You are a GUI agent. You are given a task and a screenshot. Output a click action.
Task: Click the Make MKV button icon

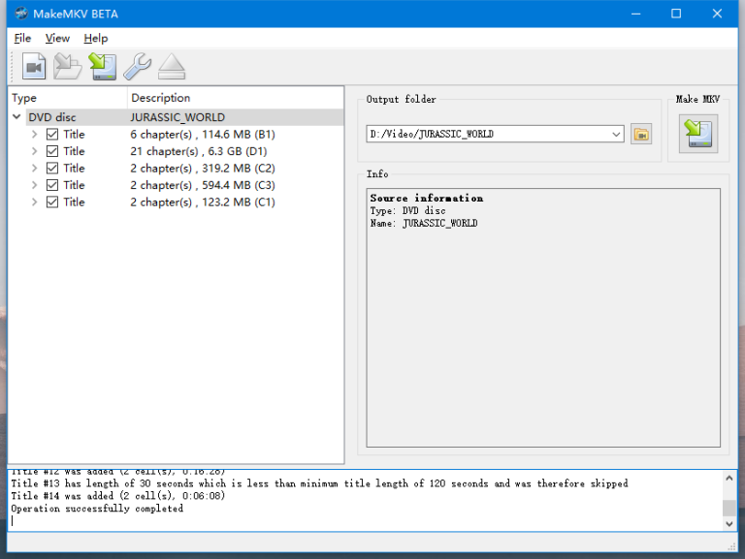pos(698,134)
